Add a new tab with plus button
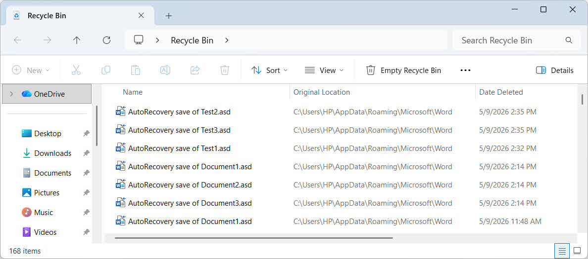 pyautogui.click(x=169, y=16)
